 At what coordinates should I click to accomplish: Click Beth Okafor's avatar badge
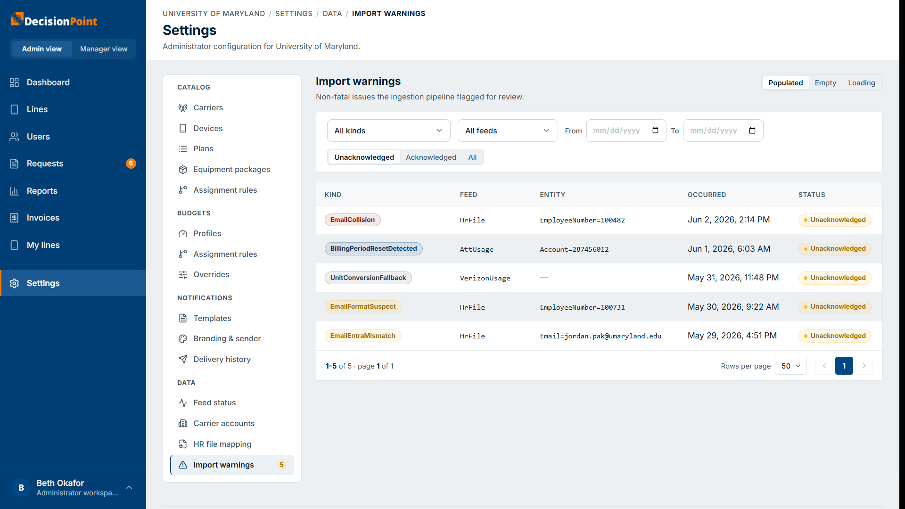(x=21, y=488)
